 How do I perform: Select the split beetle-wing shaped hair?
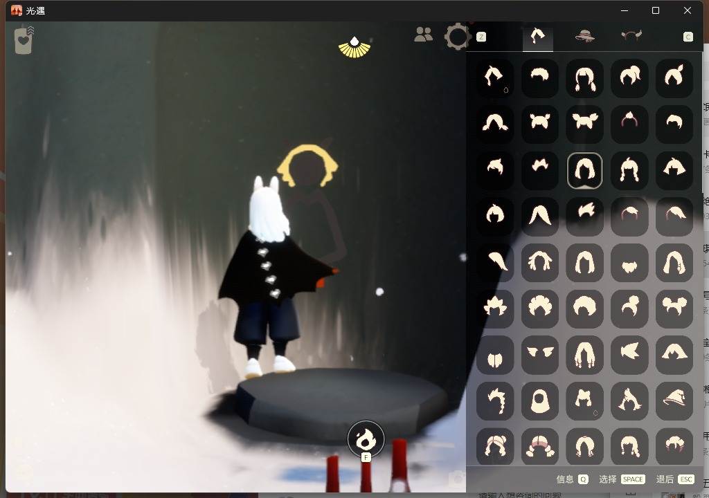pos(495,355)
